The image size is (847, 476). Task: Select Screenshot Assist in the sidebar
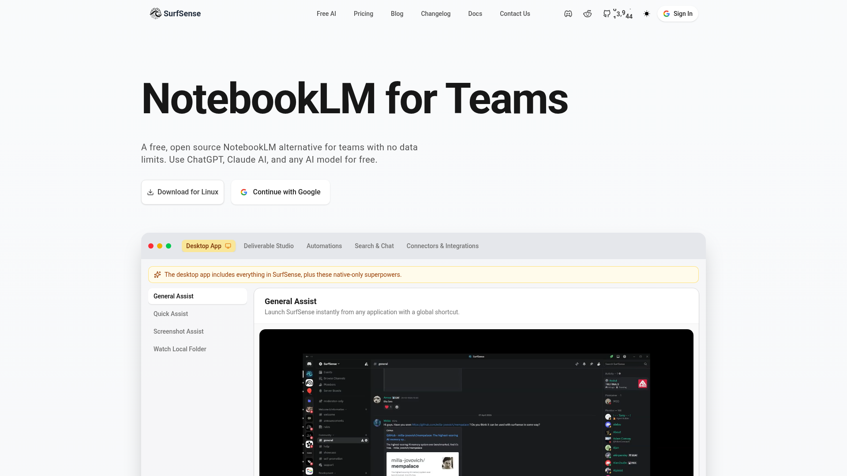pyautogui.click(x=198, y=331)
